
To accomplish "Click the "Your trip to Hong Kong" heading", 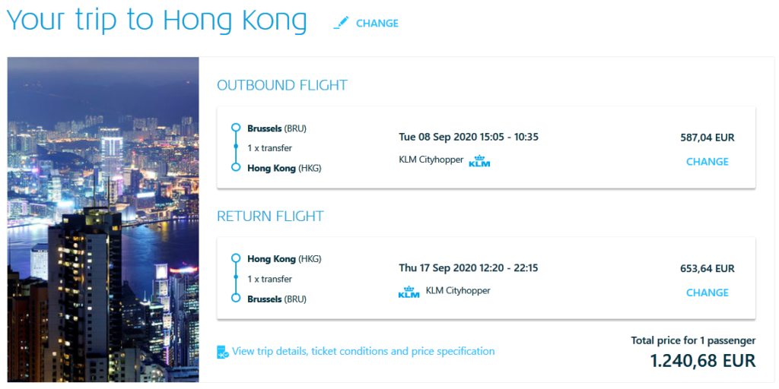I will pos(157,21).
